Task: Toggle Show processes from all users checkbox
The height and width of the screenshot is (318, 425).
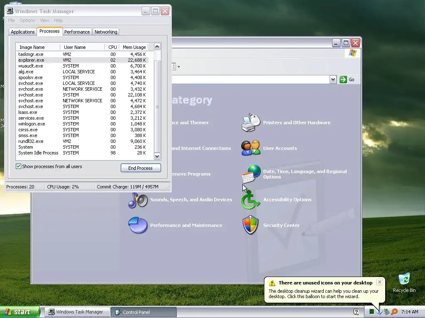Action: click(x=18, y=166)
